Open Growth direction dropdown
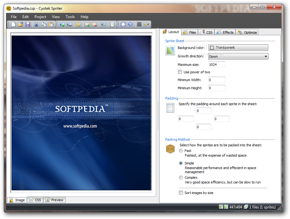The height and width of the screenshot is (219, 290). pyautogui.click(x=238, y=56)
